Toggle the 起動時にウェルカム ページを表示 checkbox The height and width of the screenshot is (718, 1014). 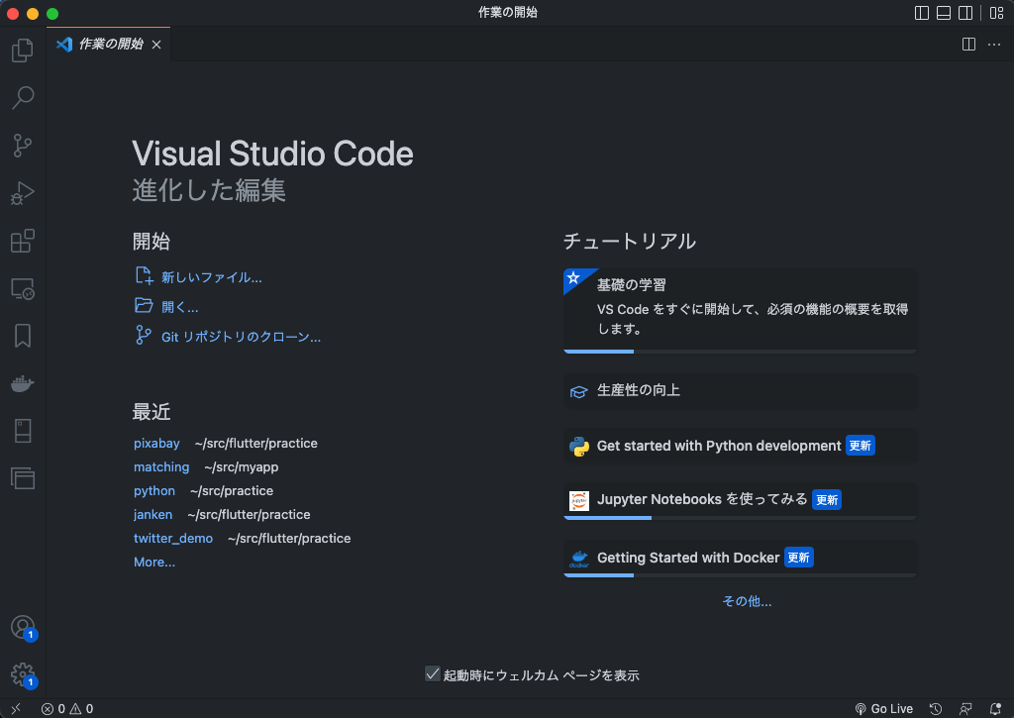(433, 673)
